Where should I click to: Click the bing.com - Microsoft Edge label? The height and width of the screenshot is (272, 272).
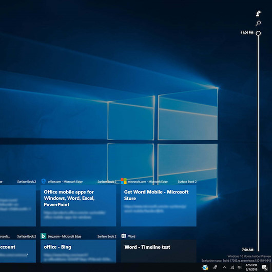(64, 236)
